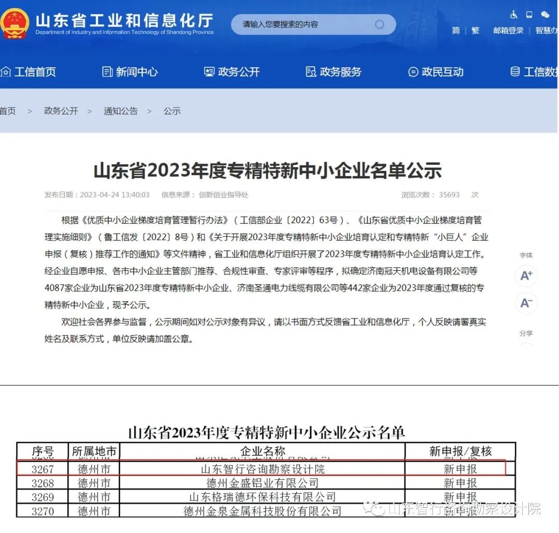Click the 企业名称 column header
The image size is (559, 533).
tap(263, 451)
